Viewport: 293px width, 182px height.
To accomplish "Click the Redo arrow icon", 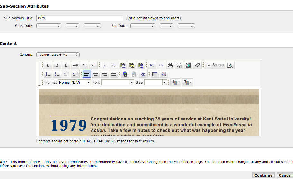I will [x=161, y=65].
